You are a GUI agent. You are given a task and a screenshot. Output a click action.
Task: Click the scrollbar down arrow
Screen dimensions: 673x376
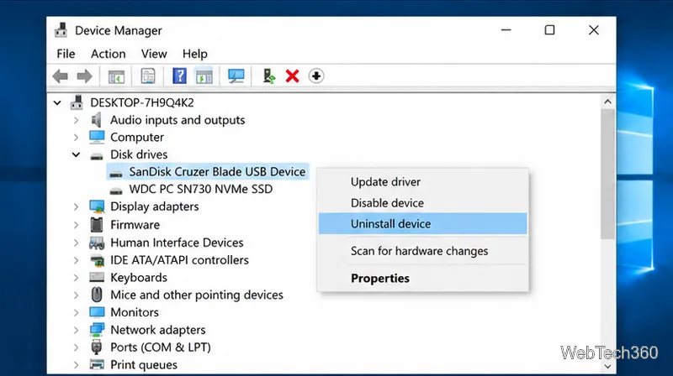point(607,366)
